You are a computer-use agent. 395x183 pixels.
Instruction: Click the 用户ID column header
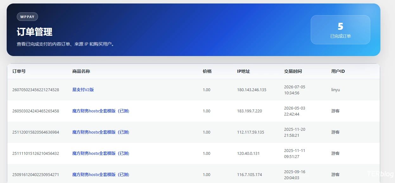pyautogui.click(x=338, y=71)
